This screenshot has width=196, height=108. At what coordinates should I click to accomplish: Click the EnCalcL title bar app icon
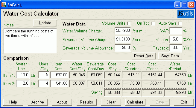pos(4,4)
